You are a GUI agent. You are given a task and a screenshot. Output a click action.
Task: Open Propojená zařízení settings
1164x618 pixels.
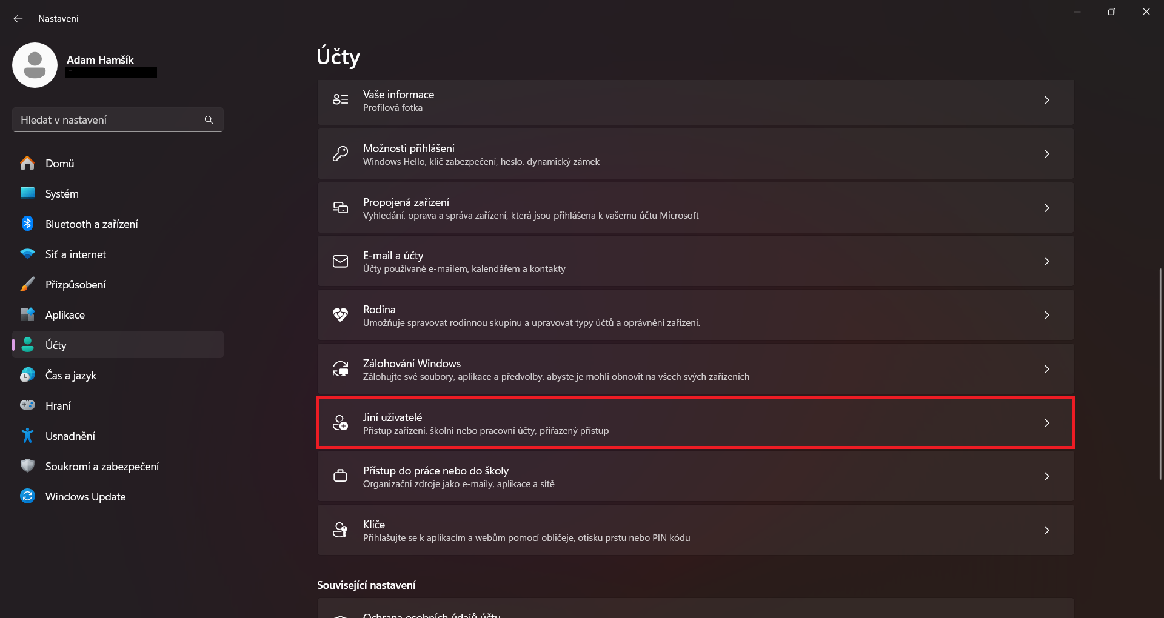click(695, 208)
